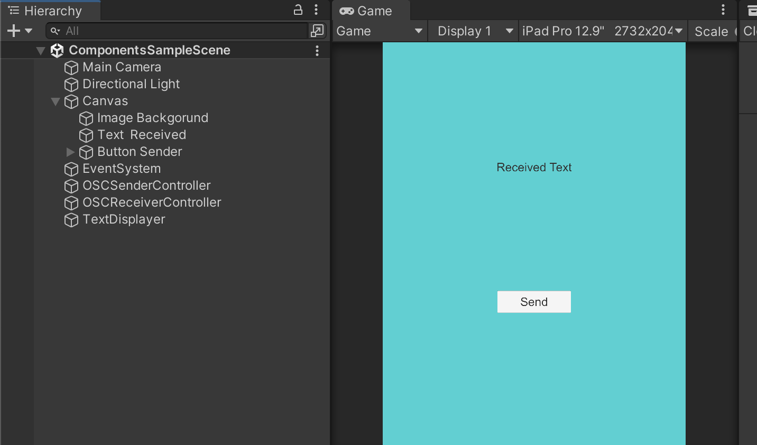Click the Scale slider label
This screenshot has height=445, width=757.
pyautogui.click(x=711, y=32)
